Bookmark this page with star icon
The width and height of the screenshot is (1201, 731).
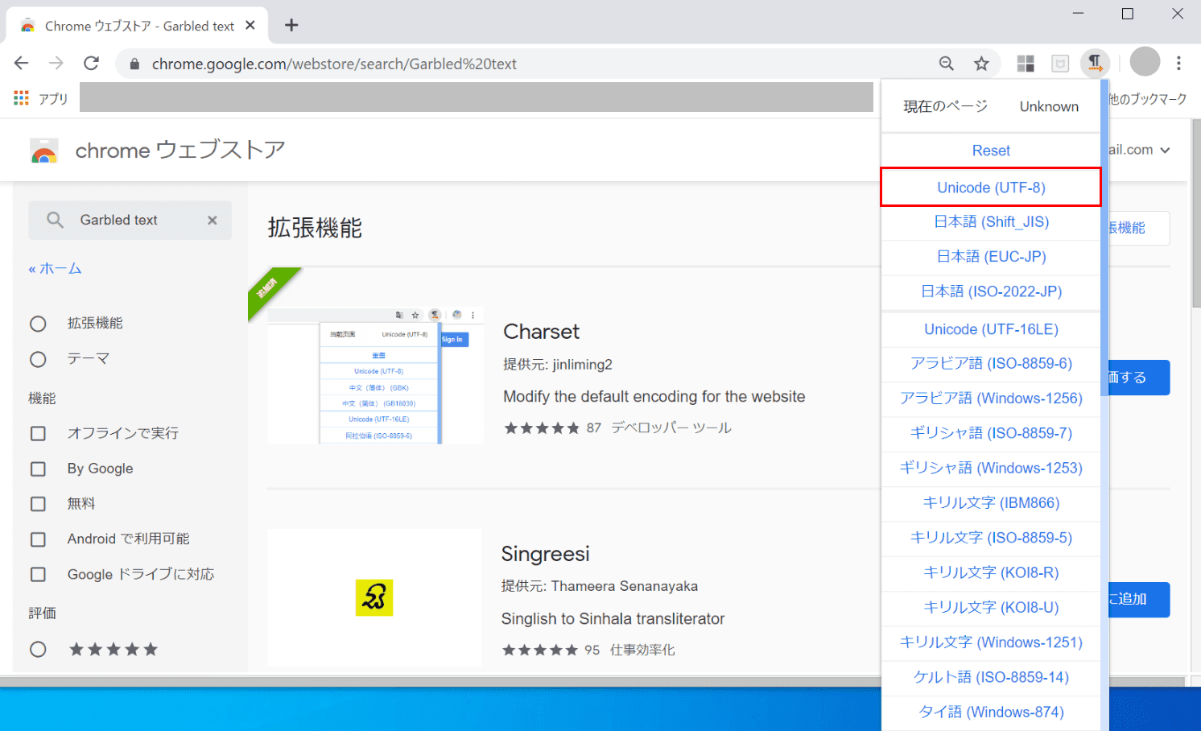pyautogui.click(x=981, y=64)
